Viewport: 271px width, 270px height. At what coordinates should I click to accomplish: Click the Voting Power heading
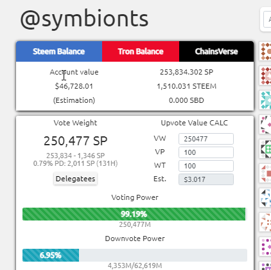coord(135,197)
